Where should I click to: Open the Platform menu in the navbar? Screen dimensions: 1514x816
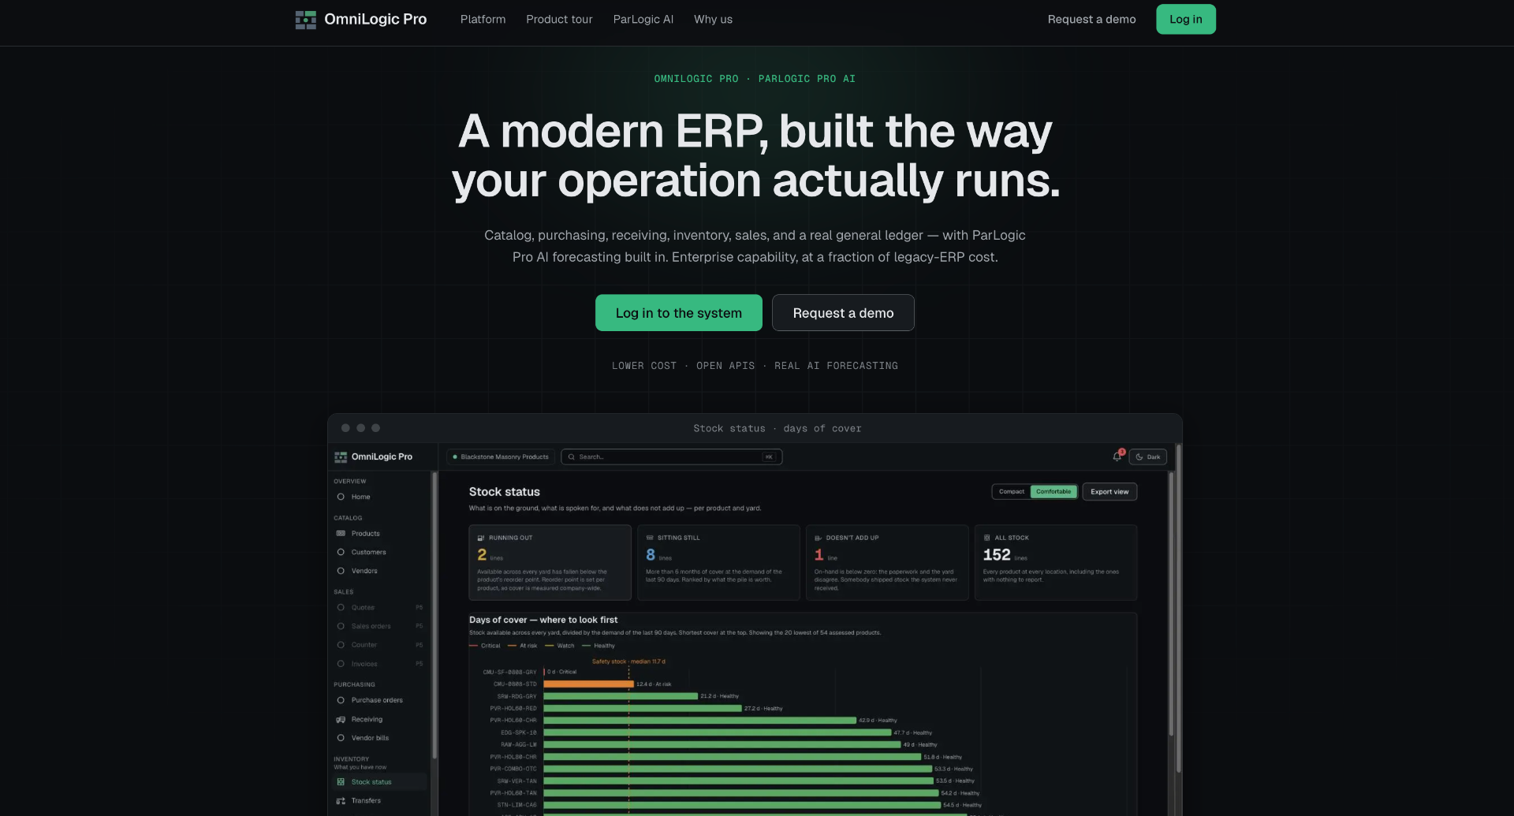[483, 20]
